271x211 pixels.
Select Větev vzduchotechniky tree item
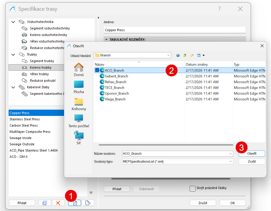[x=47, y=41]
